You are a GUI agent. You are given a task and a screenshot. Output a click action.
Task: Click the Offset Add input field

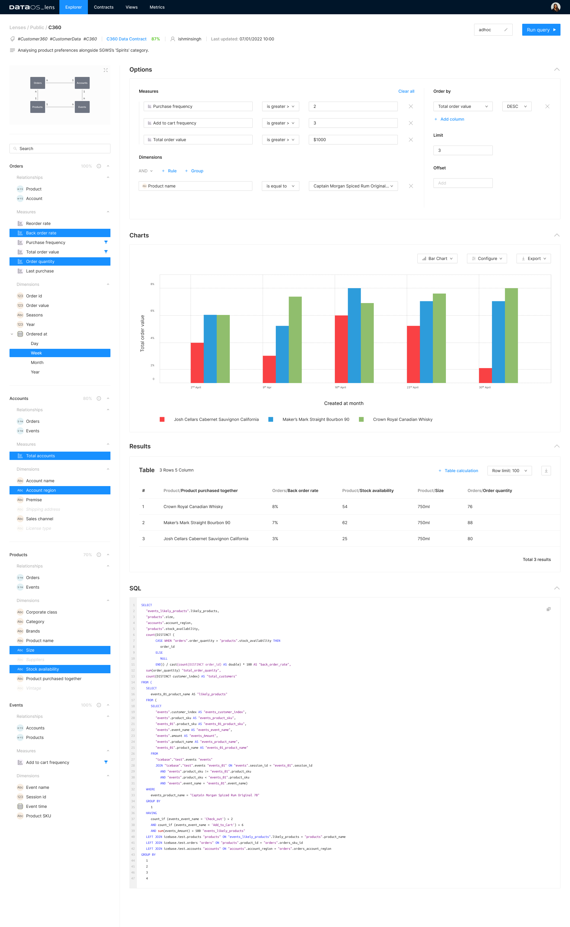pos(463,183)
